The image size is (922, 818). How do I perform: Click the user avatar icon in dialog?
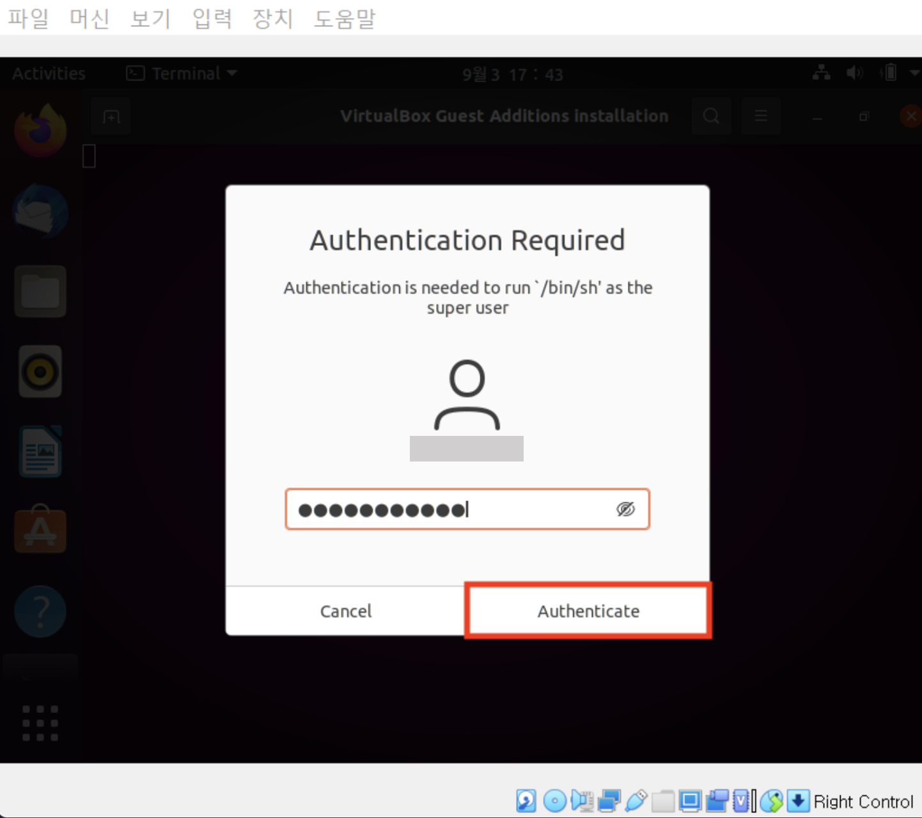467,395
